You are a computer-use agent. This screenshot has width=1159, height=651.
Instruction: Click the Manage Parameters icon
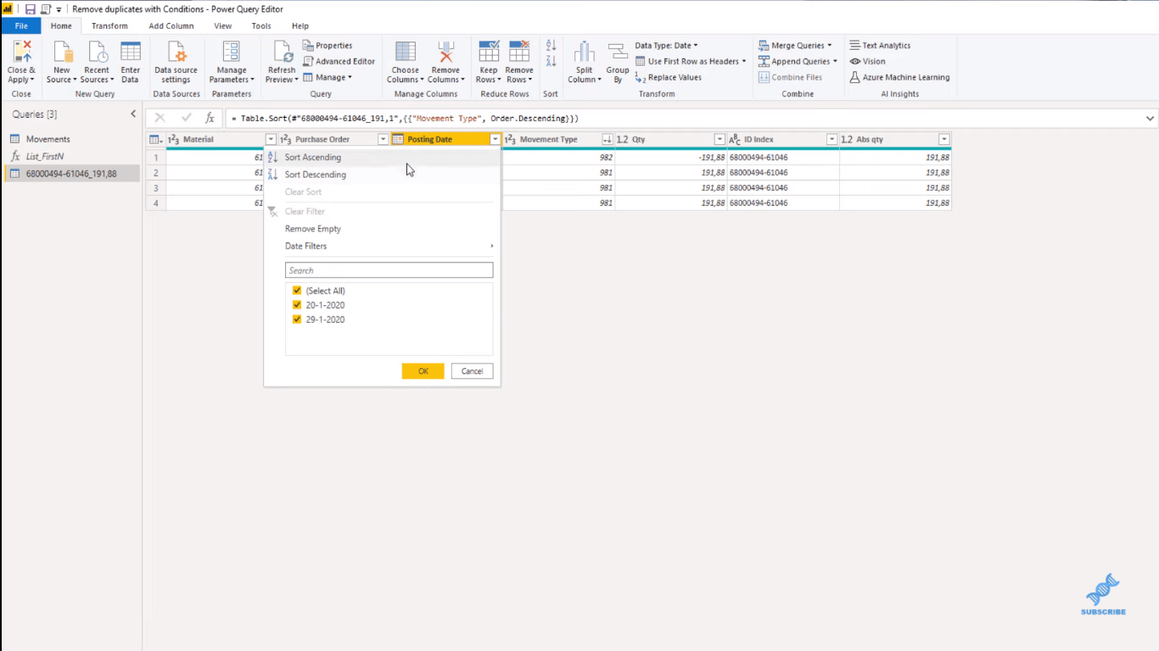click(231, 52)
